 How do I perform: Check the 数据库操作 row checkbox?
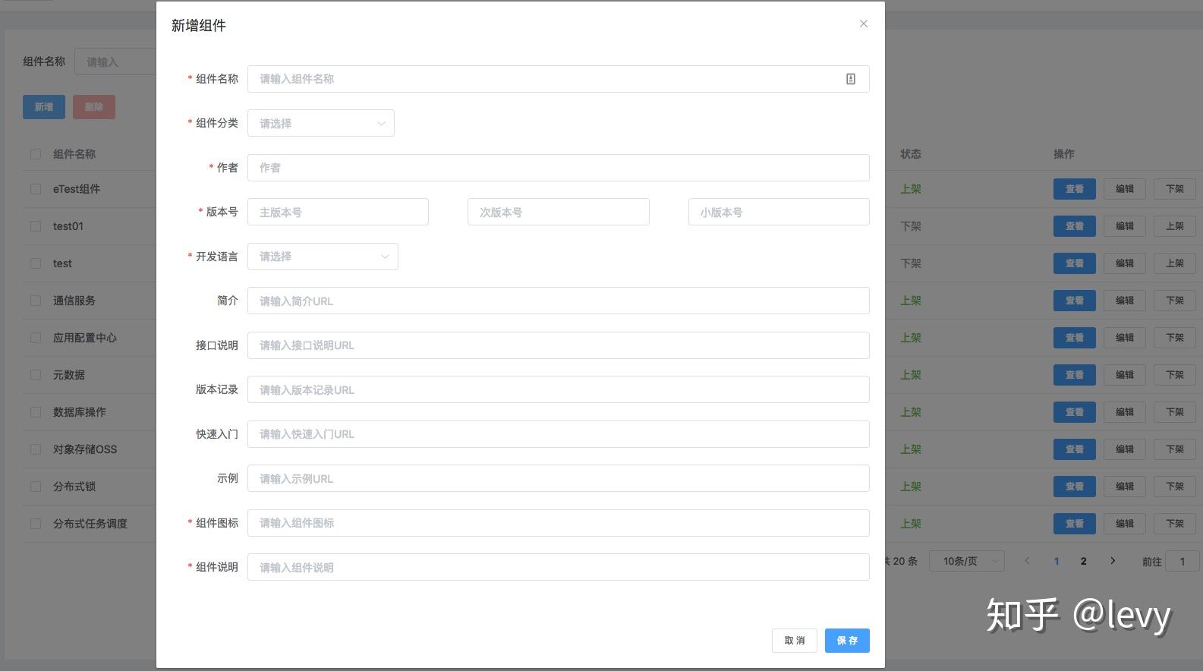36,412
